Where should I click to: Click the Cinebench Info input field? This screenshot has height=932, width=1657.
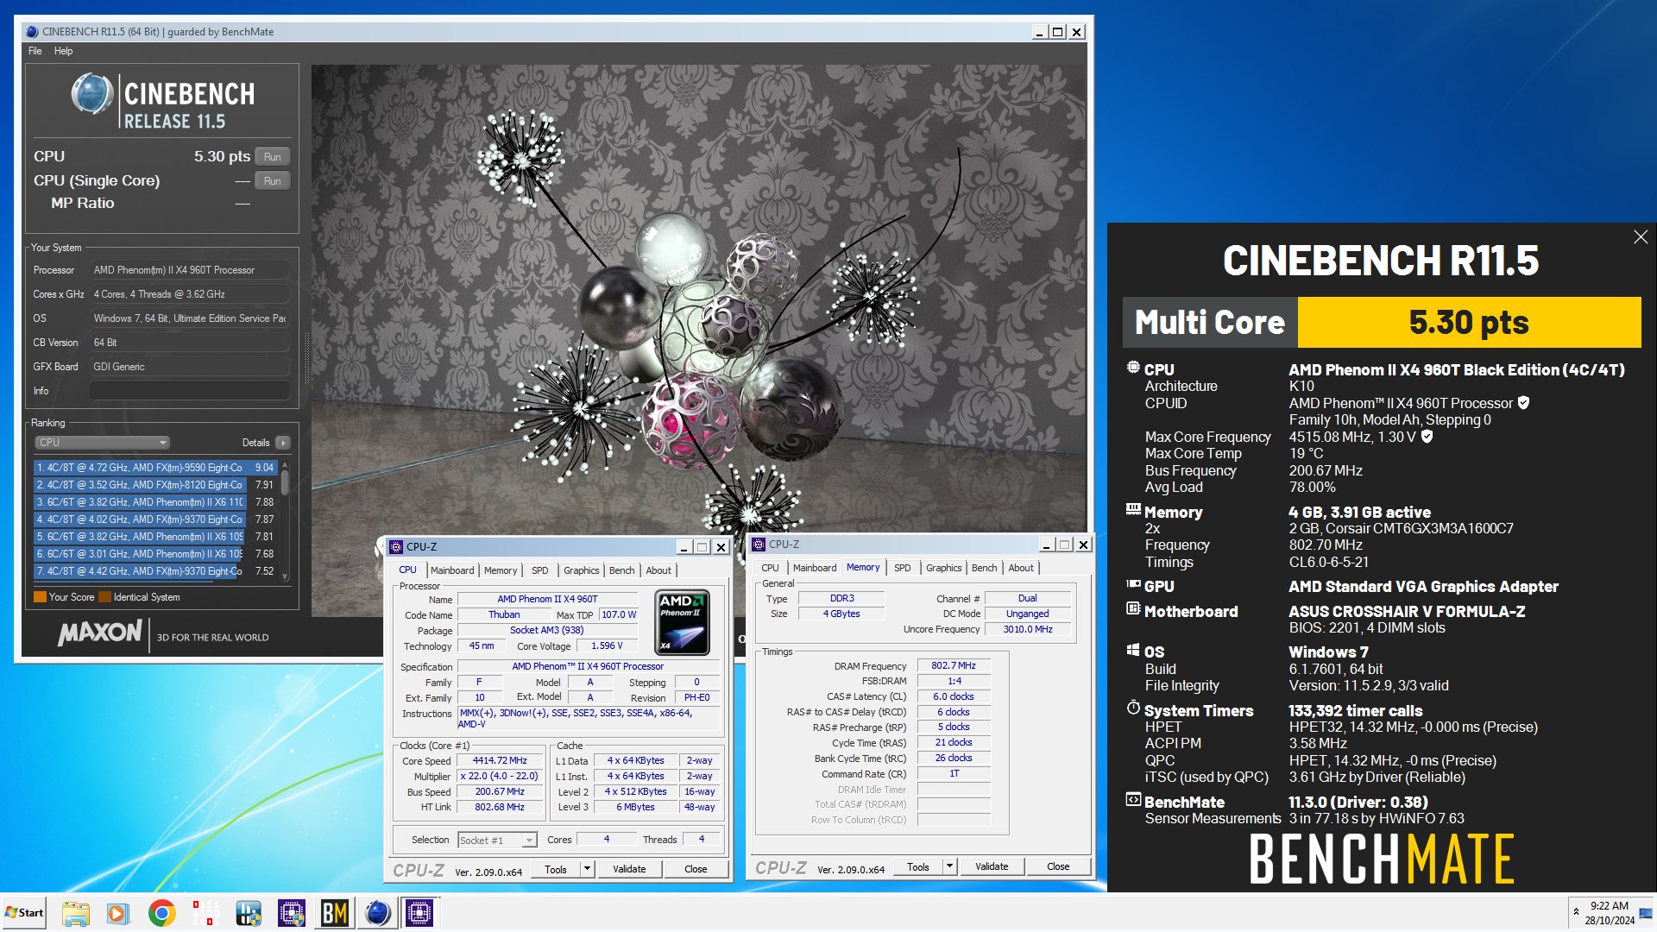tap(190, 391)
